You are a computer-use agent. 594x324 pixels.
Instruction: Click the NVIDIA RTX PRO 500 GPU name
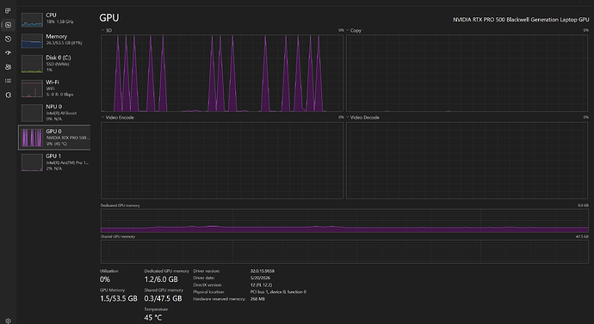pyautogui.click(x=521, y=20)
